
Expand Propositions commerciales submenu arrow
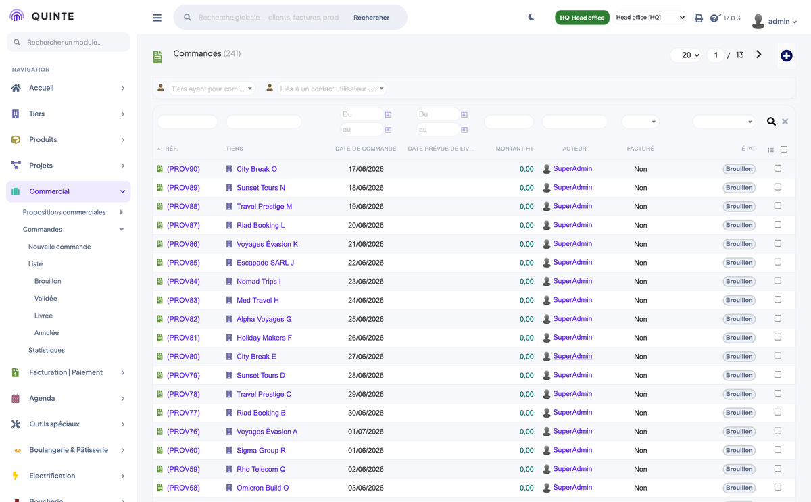tap(122, 212)
